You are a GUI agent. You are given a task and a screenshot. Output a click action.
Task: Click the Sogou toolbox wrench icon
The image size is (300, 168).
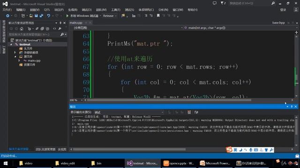pyautogui.click(x=271, y=150)
